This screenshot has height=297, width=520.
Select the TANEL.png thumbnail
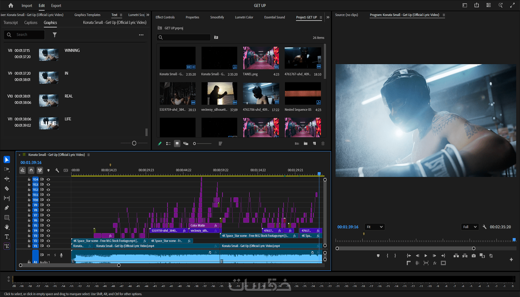261,58
